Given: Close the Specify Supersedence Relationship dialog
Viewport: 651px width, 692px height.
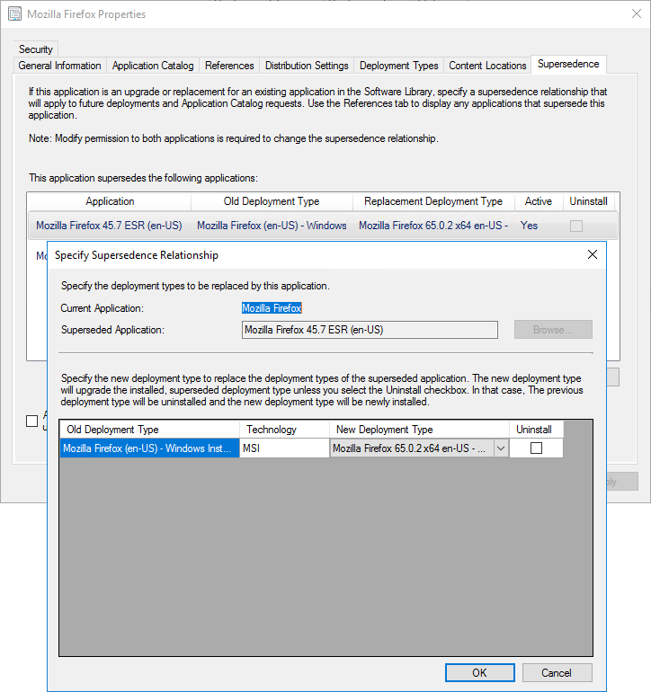Looking at the screenshot, I should [593, 254].
